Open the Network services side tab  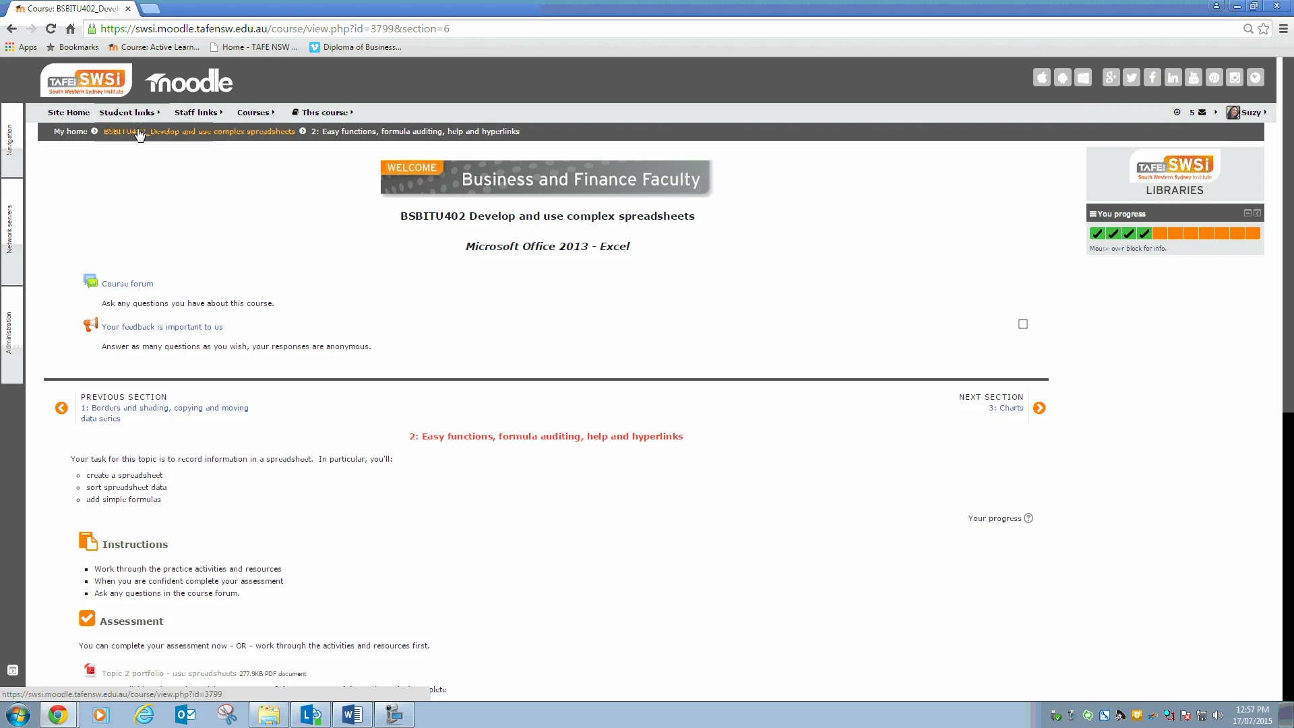point(12,231)
